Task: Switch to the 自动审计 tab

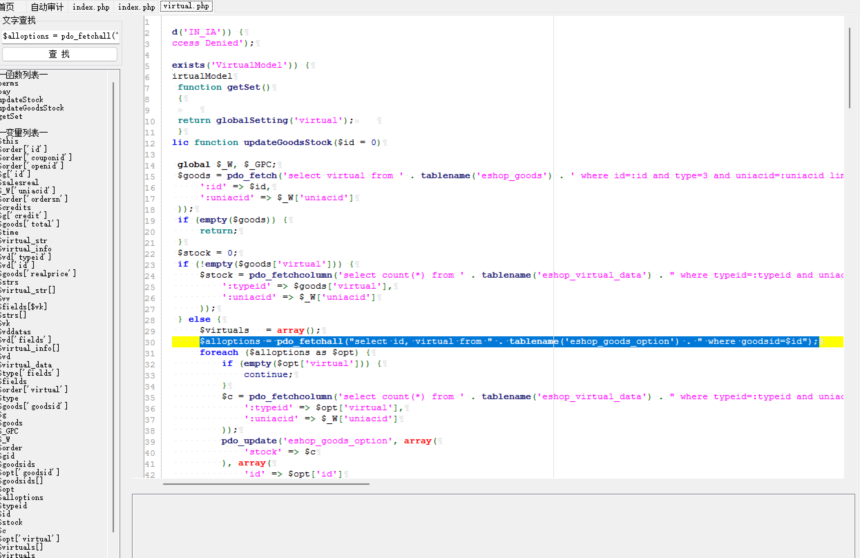Action: point(47,7)
